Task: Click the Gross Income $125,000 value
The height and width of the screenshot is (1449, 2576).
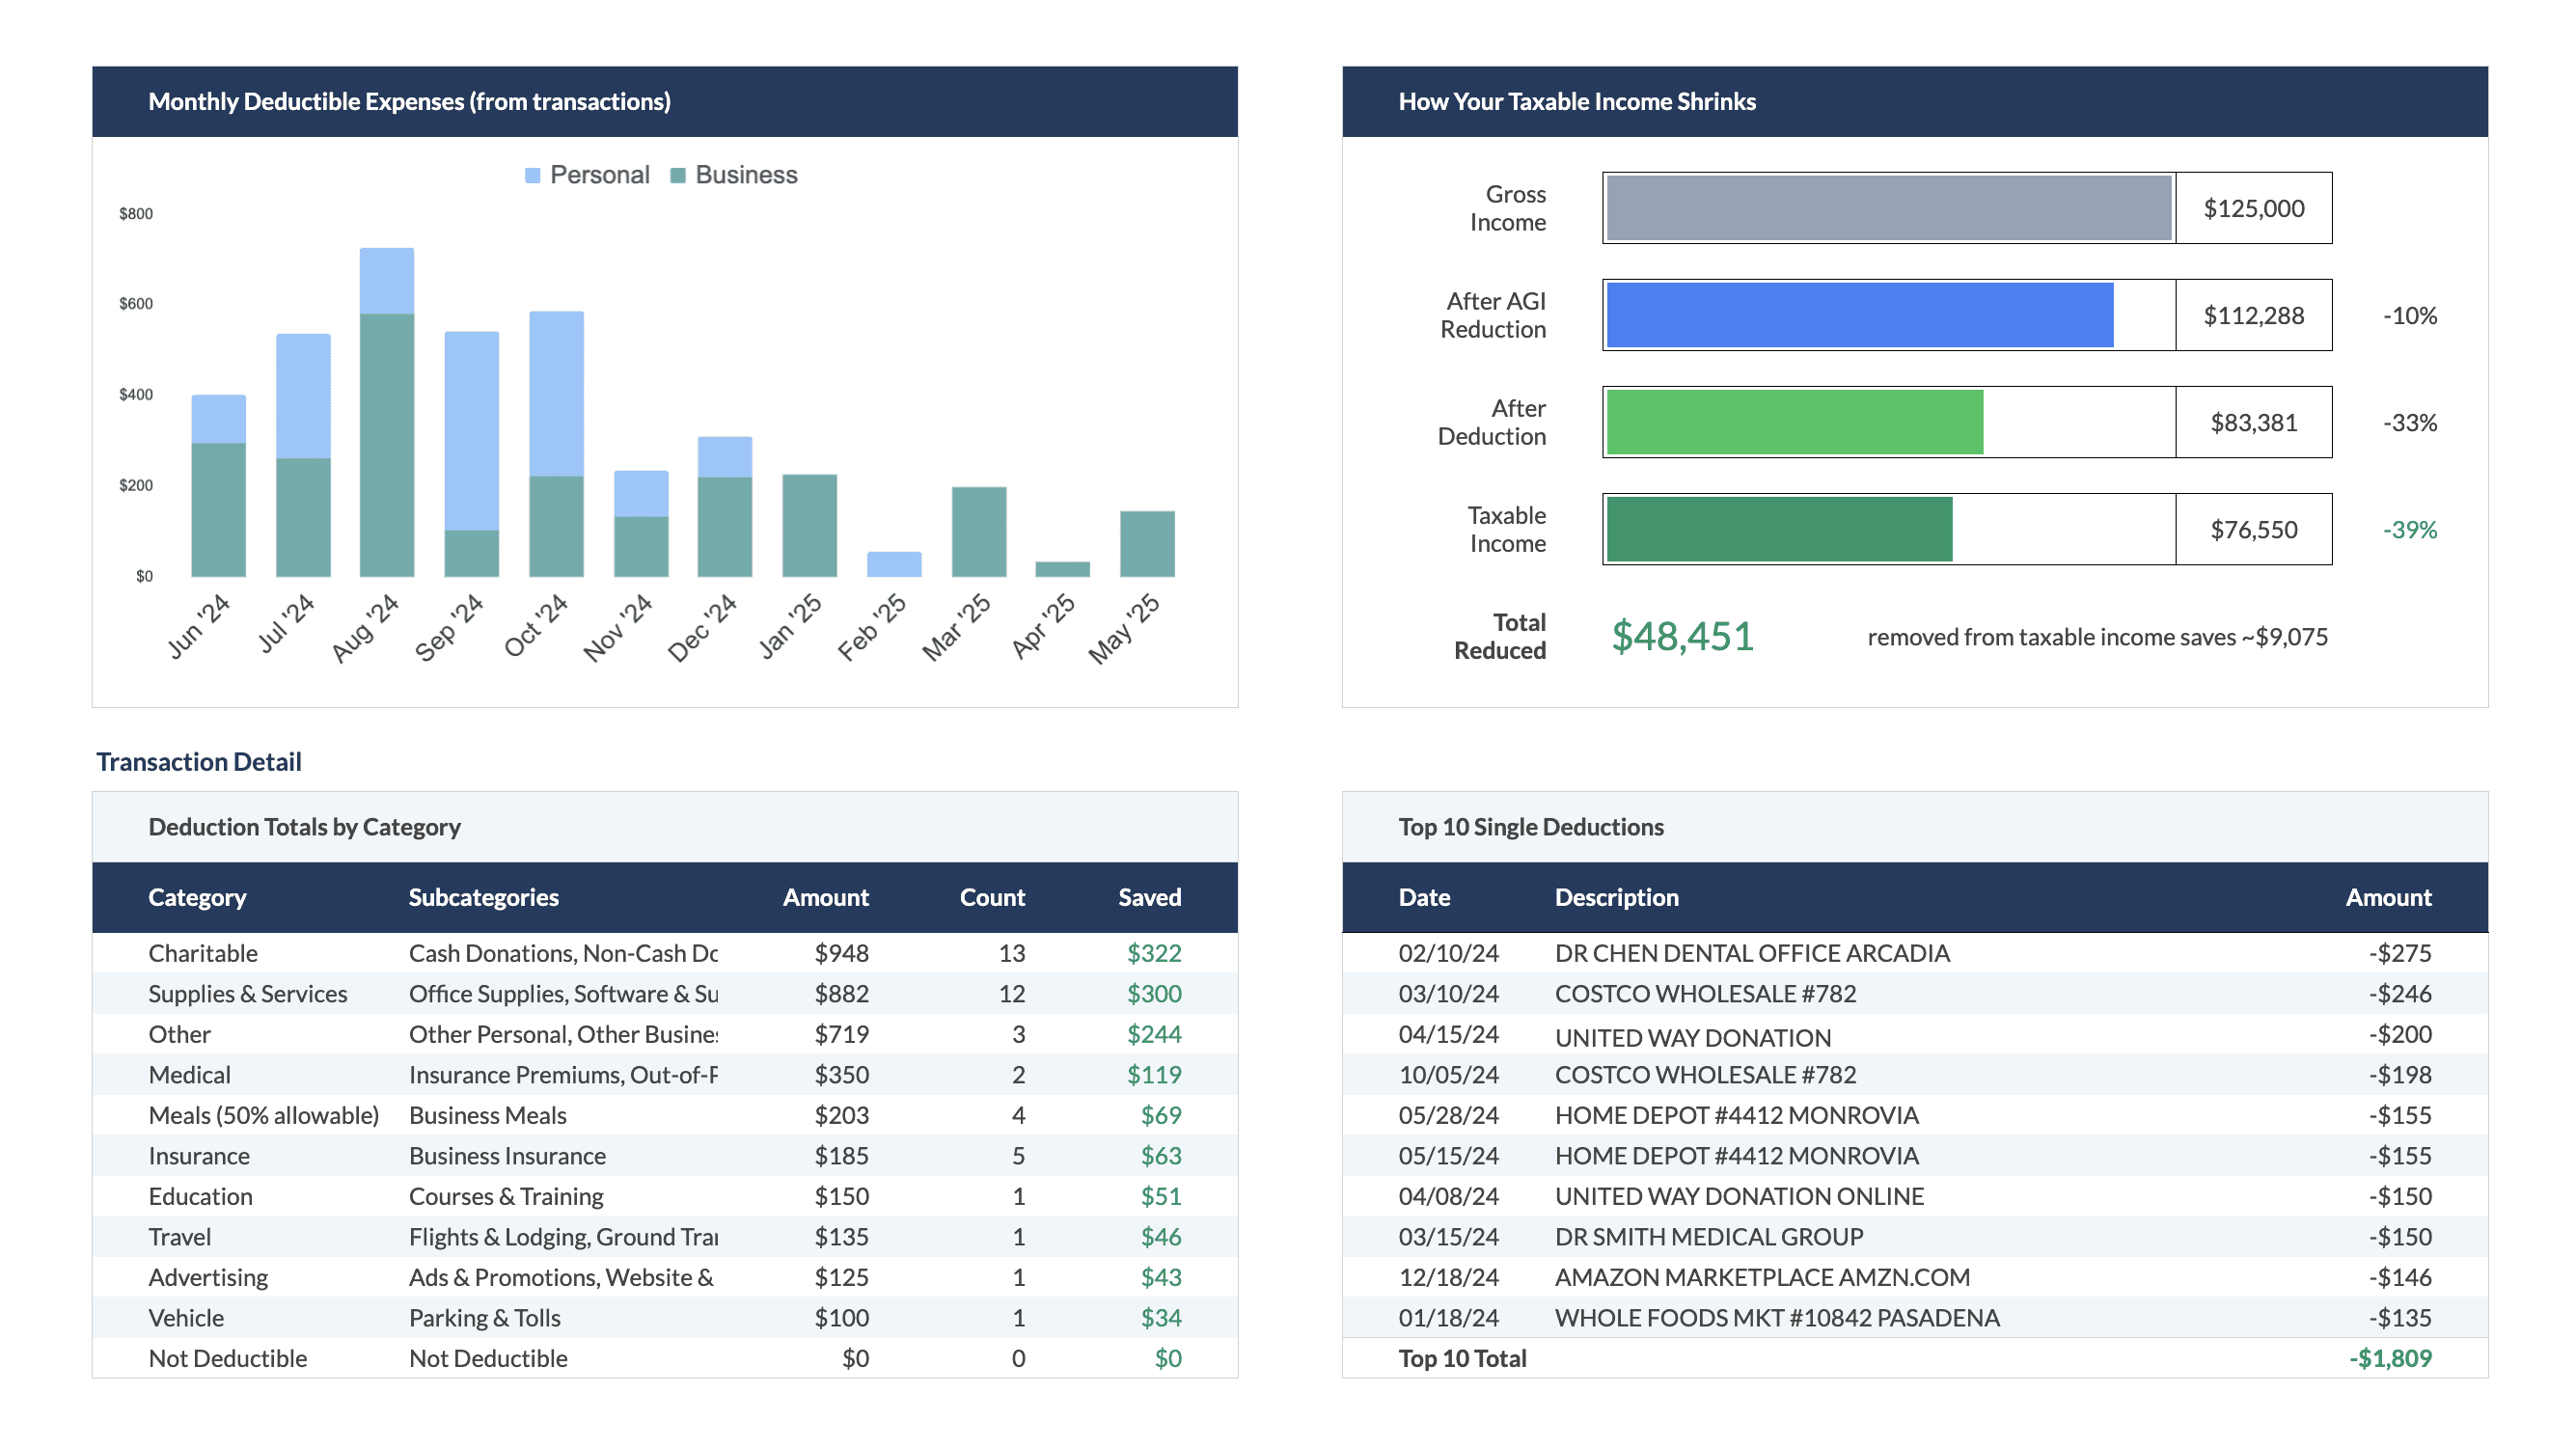Action: click(2253, 208)
